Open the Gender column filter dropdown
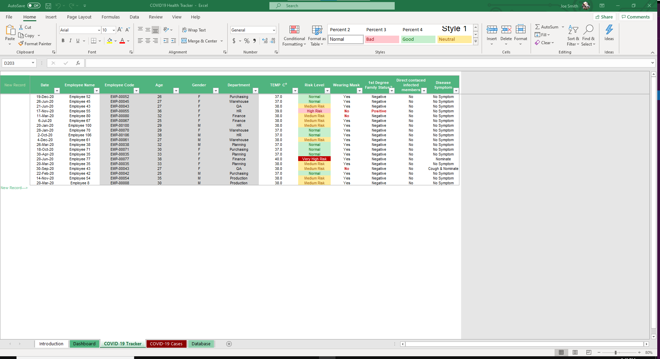This screenshot has width=660, height=359. click(216, 90)
